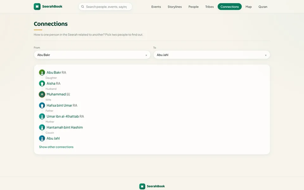The image size is (304, 190).
Task: Show other connections
Action: point(56,147)
